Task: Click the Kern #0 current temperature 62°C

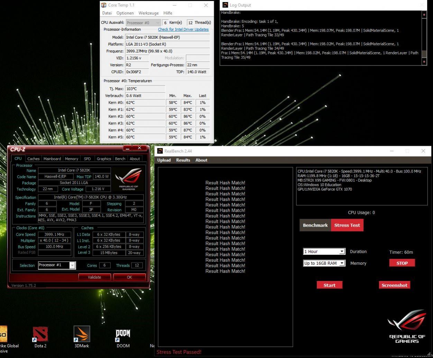Action: (145, 102)
